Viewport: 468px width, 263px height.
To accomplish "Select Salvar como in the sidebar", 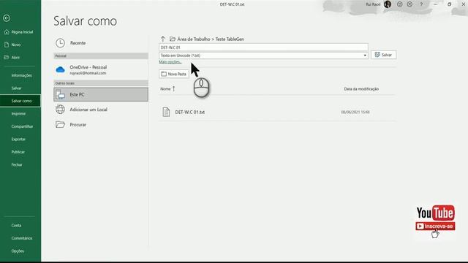I will pos(20,101).
